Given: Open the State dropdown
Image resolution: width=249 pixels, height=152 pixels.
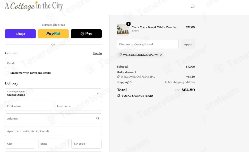Looking at the screenshot, I should click(53, 144).
